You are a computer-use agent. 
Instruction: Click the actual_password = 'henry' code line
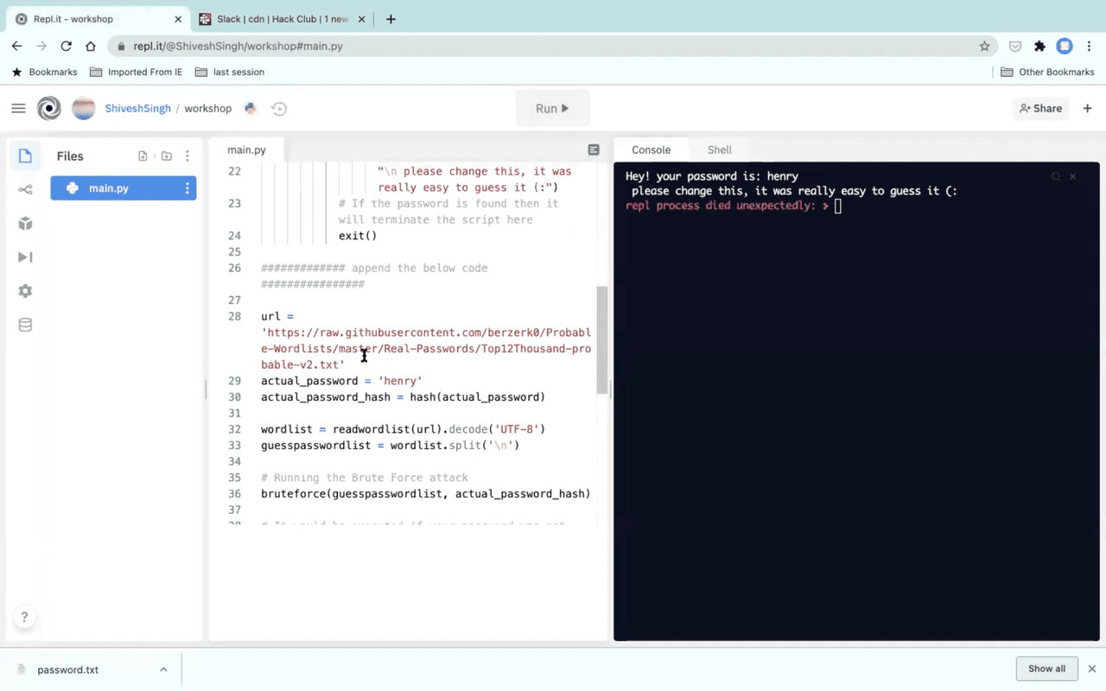[341, 381]
